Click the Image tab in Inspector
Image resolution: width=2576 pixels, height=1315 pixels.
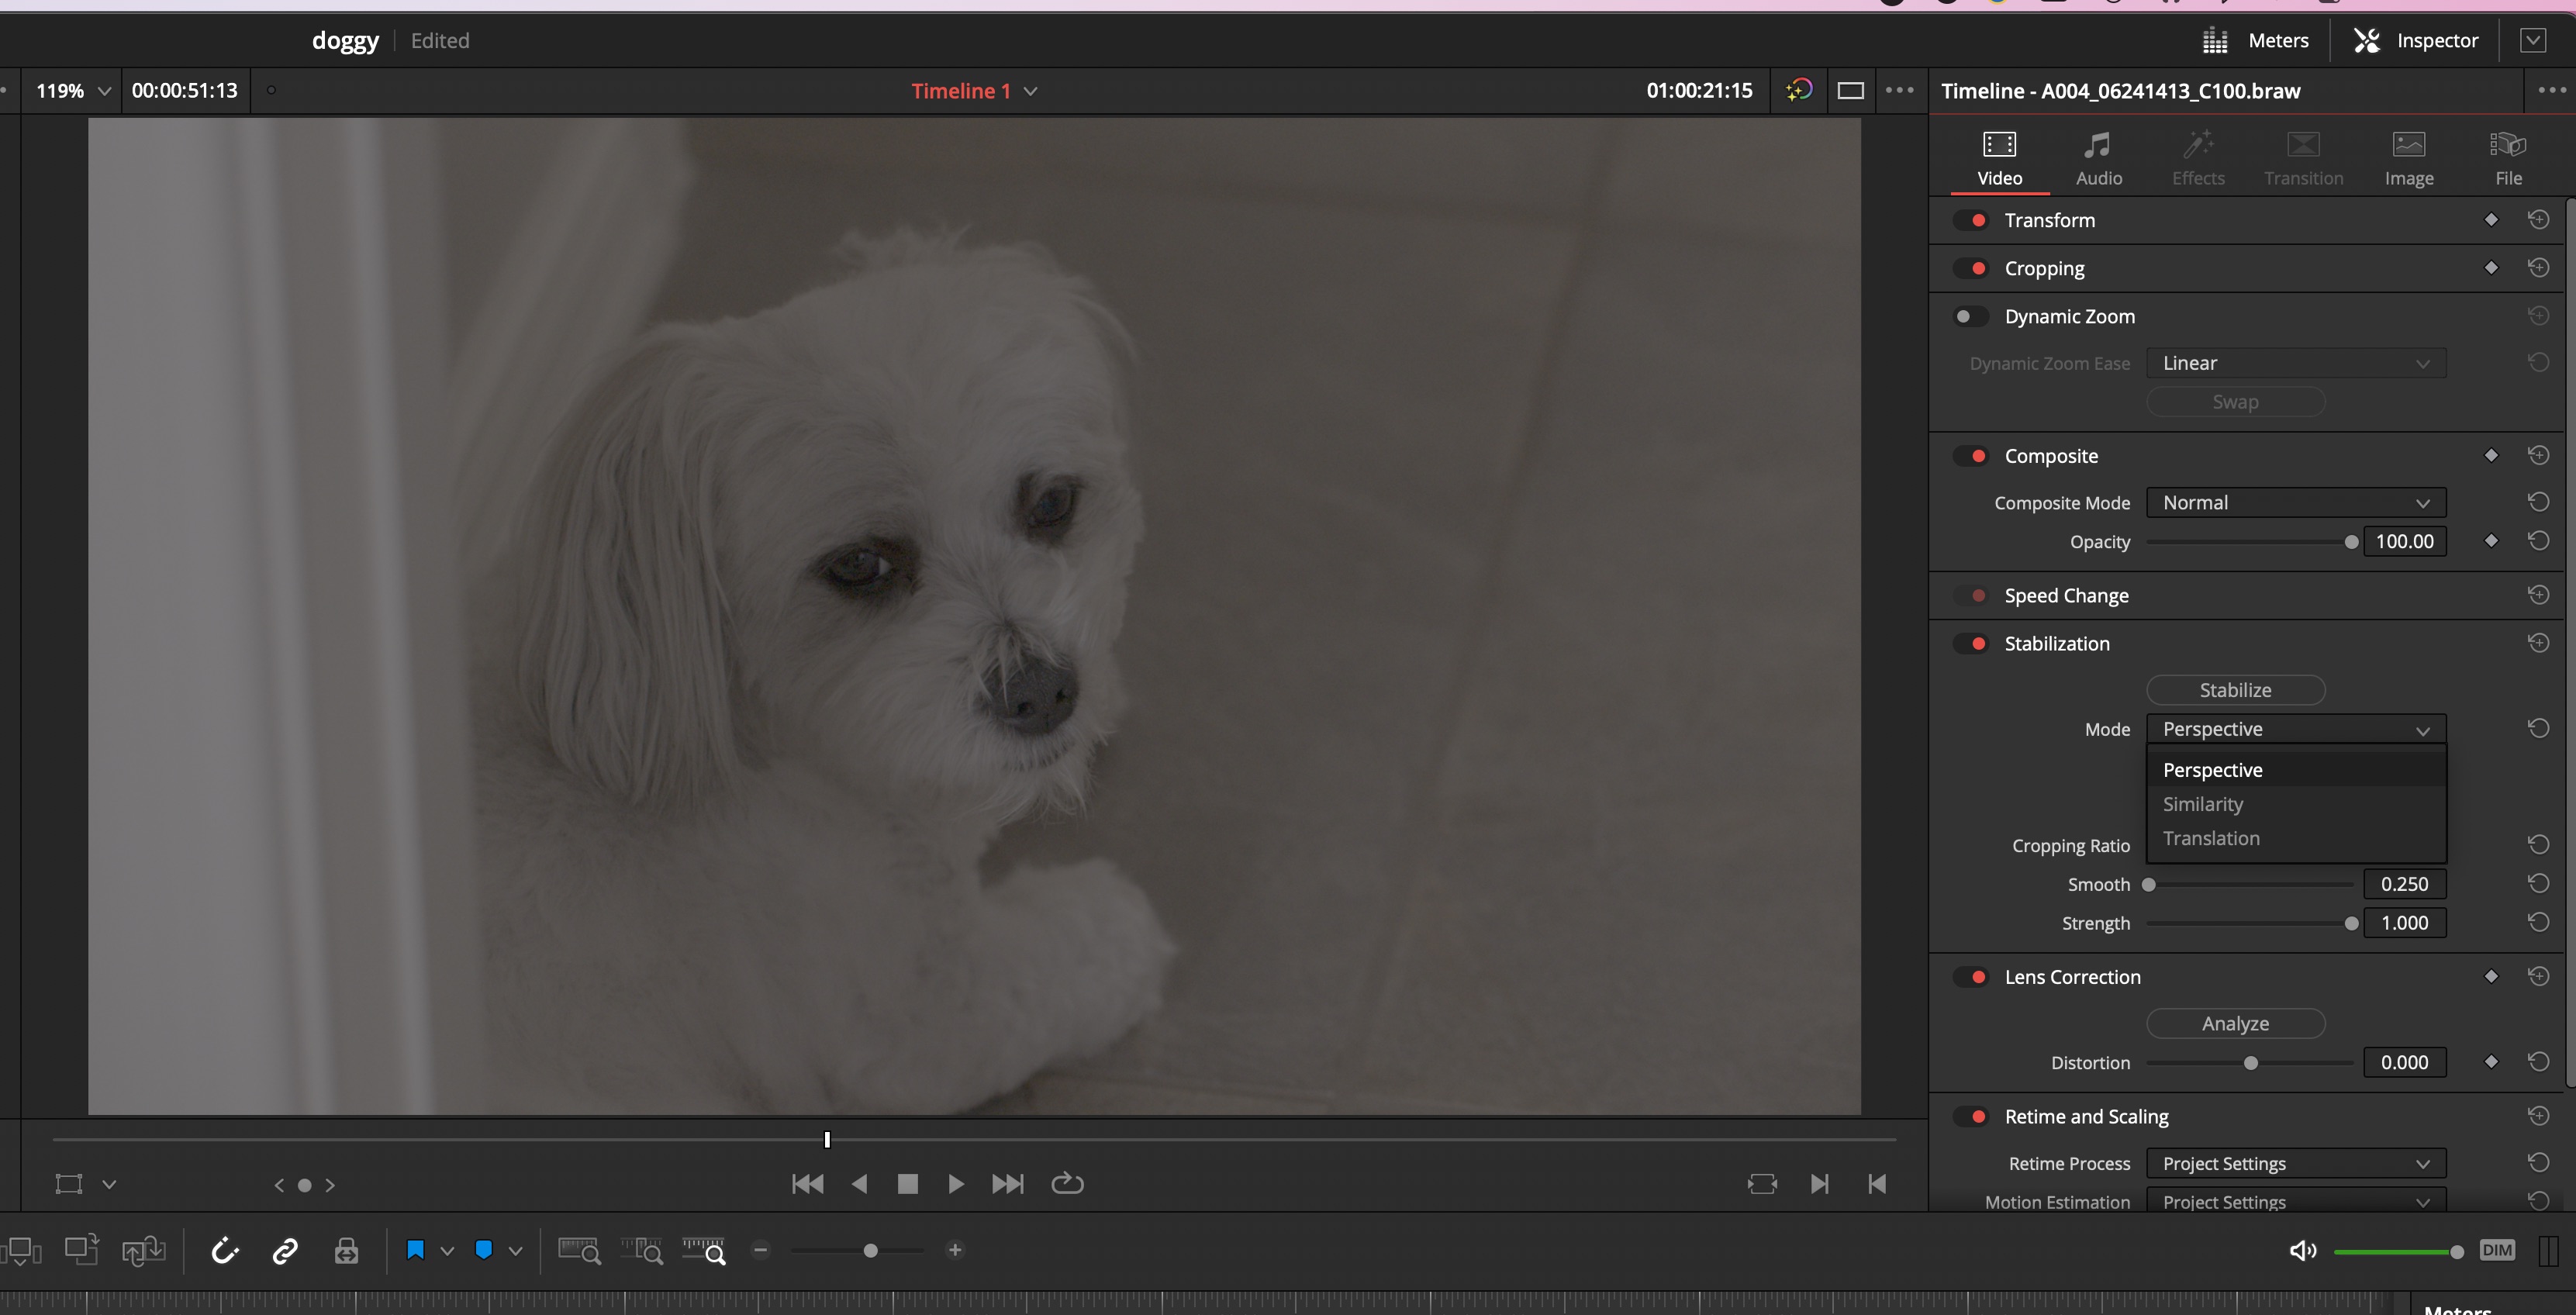pos(2410,156)
